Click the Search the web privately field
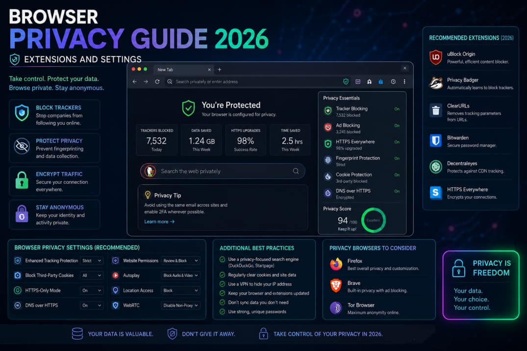527x351 pixels. 223,171
